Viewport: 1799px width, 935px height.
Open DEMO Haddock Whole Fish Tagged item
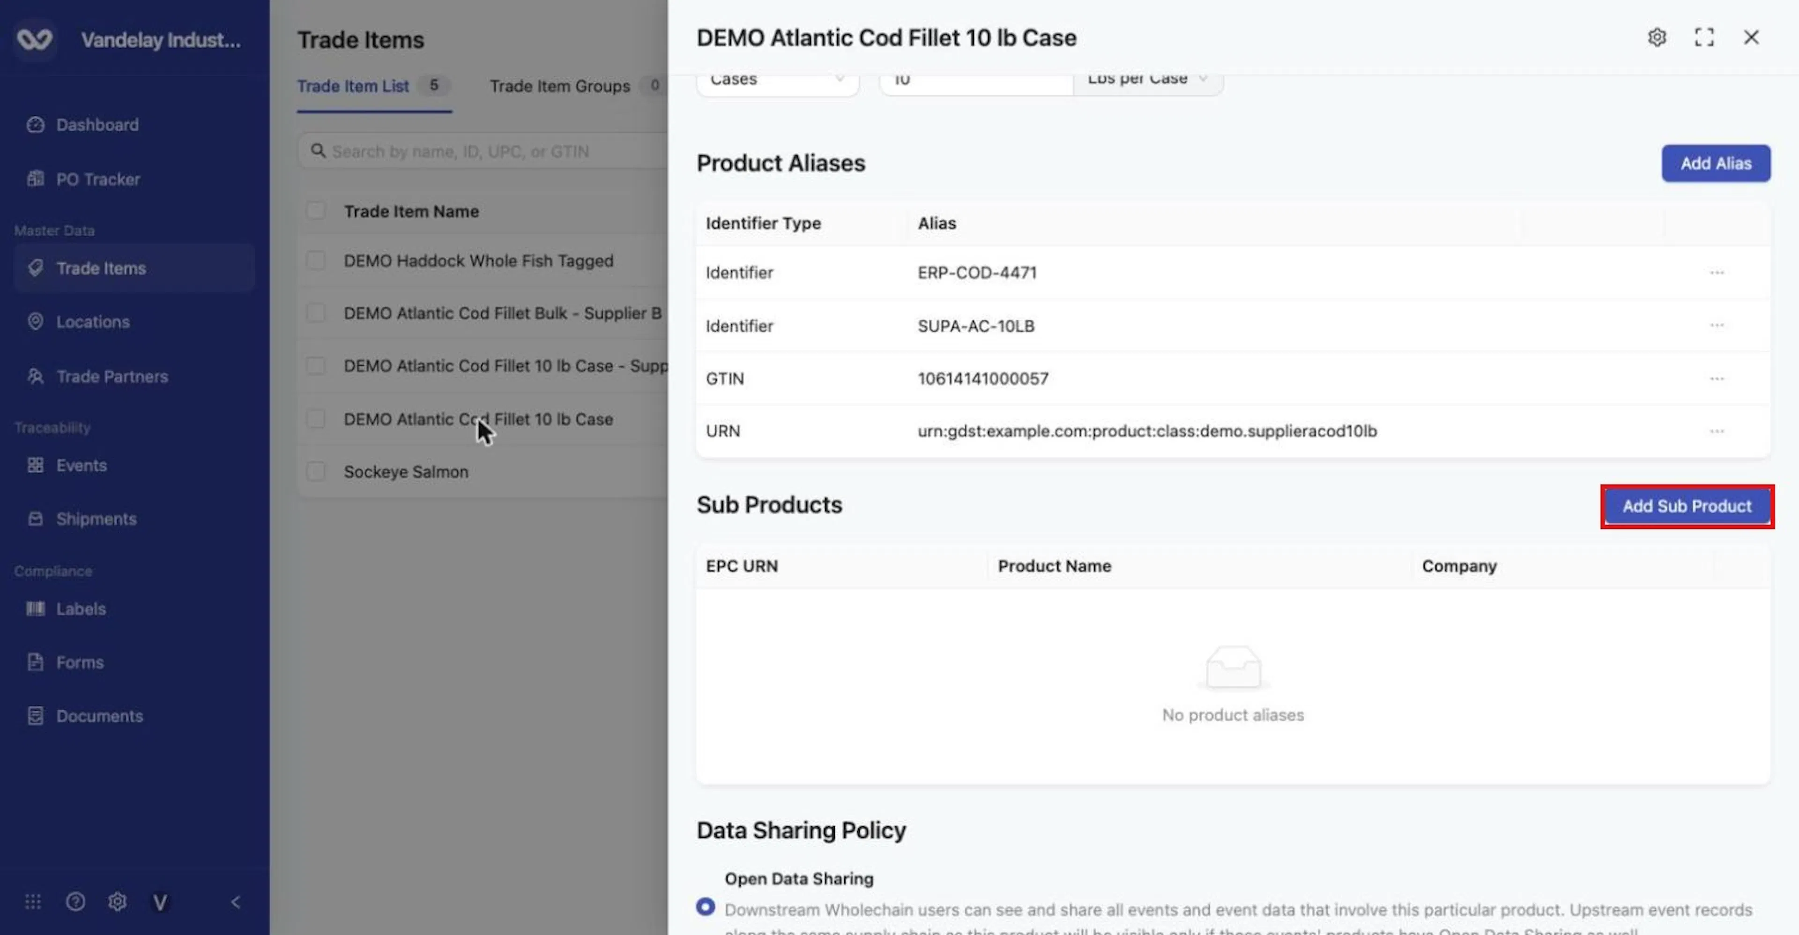tap(478, 260)
